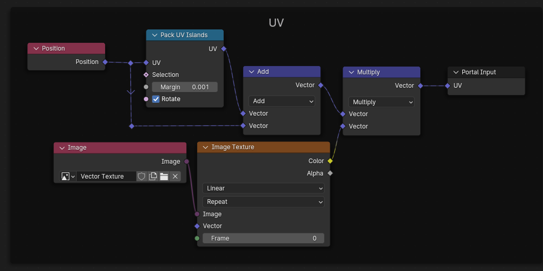Viewport: 543px width, 271px height.
Task: Click the Add node second Vector input socket
Action: (243, 125)
